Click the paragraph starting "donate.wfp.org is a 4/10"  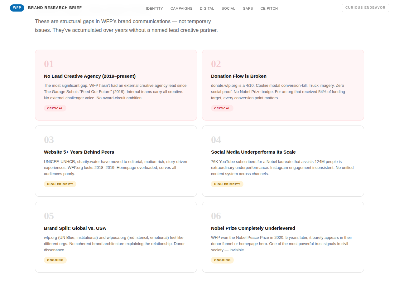pos(278,92)
